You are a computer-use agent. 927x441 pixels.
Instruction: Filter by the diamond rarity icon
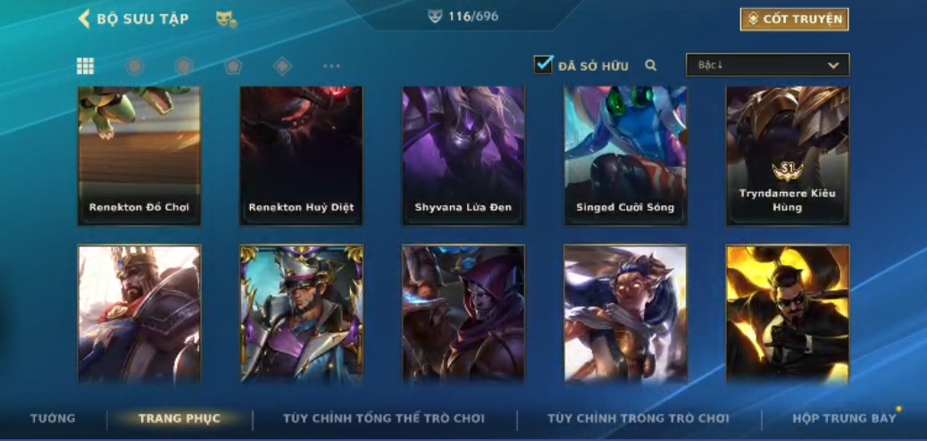click(282, 66)
